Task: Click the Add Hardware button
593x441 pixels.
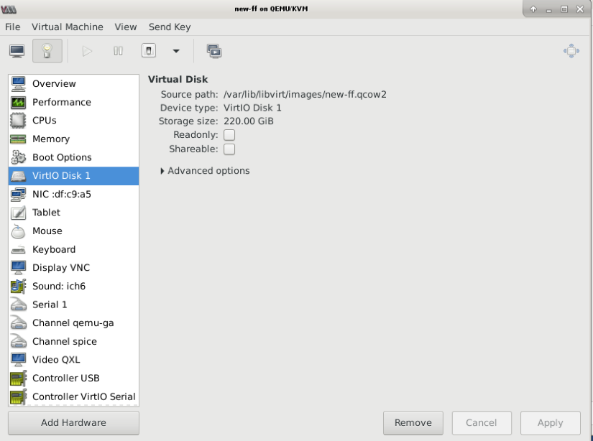Action: [73, 422]
